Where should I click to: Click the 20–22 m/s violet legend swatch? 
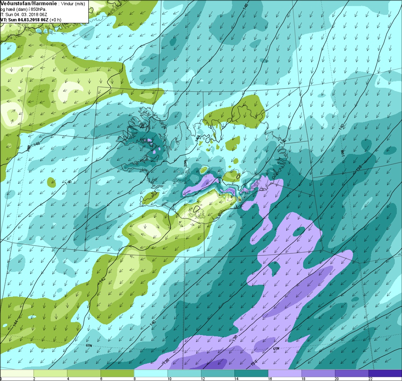click(351, 373)
